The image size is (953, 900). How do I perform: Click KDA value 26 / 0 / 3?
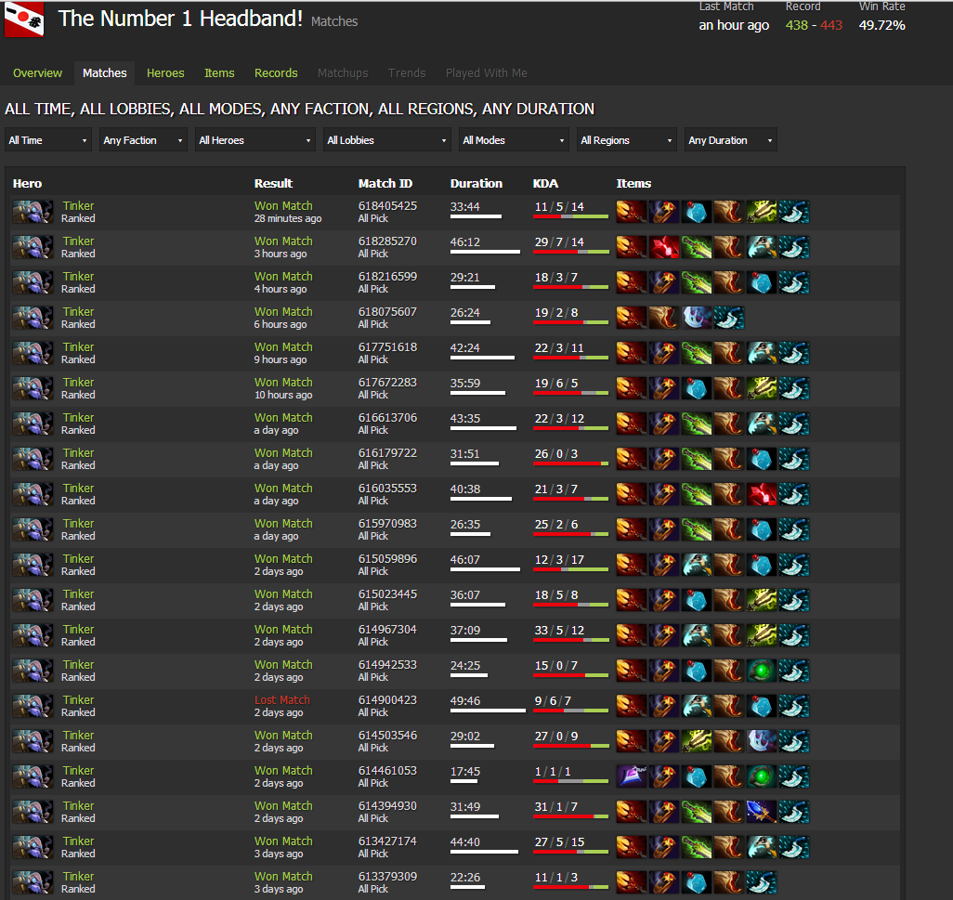pyautogui.click(x=555, y=454)
